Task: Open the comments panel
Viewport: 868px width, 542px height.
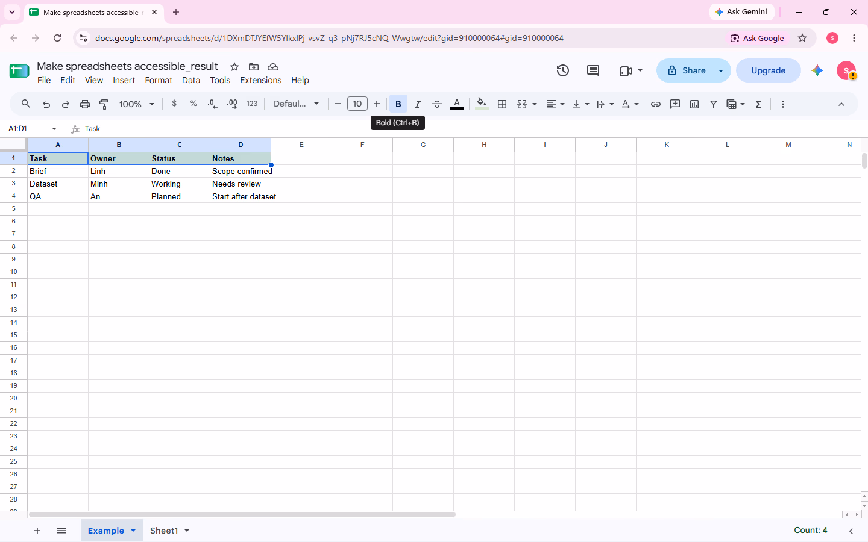Action: point(593,70)
